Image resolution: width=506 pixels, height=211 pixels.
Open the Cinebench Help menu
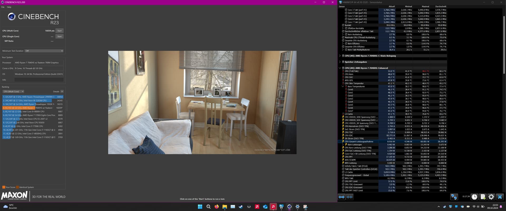(x=9, y=7)
